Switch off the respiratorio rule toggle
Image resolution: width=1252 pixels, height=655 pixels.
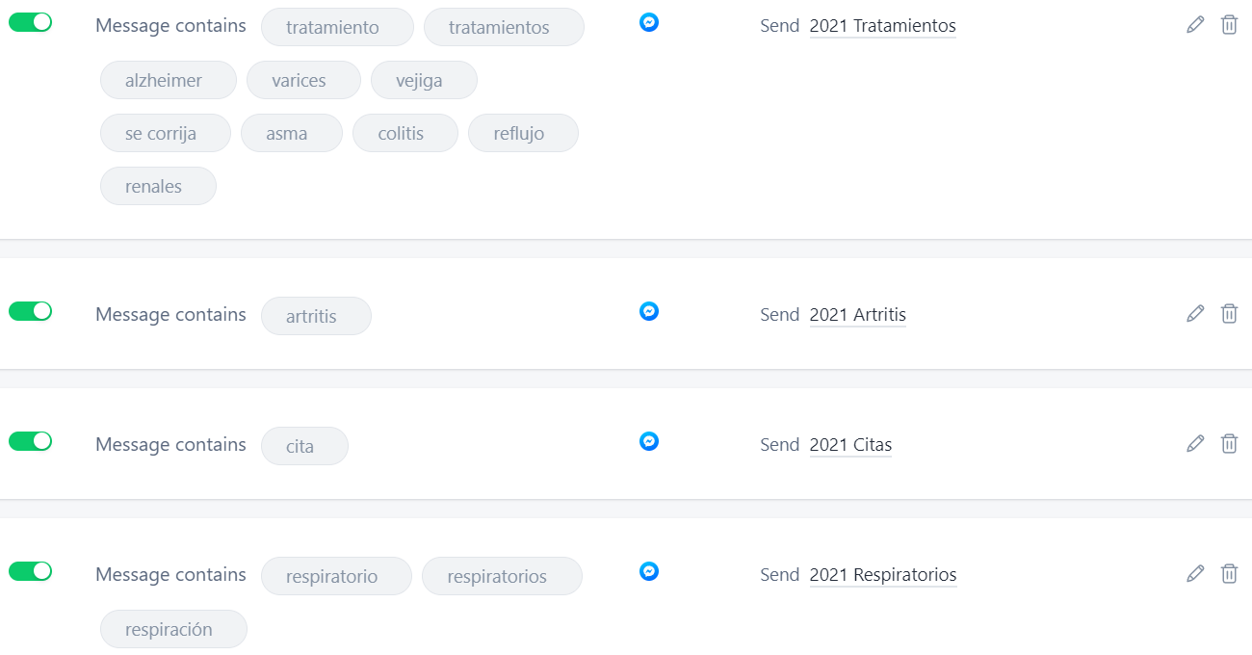tap(31, 571)
